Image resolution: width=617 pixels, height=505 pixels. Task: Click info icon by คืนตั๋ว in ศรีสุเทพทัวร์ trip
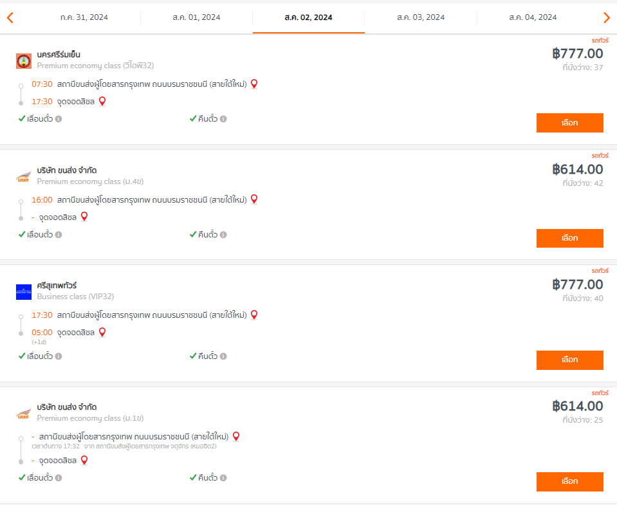click(x=223, y=356)
